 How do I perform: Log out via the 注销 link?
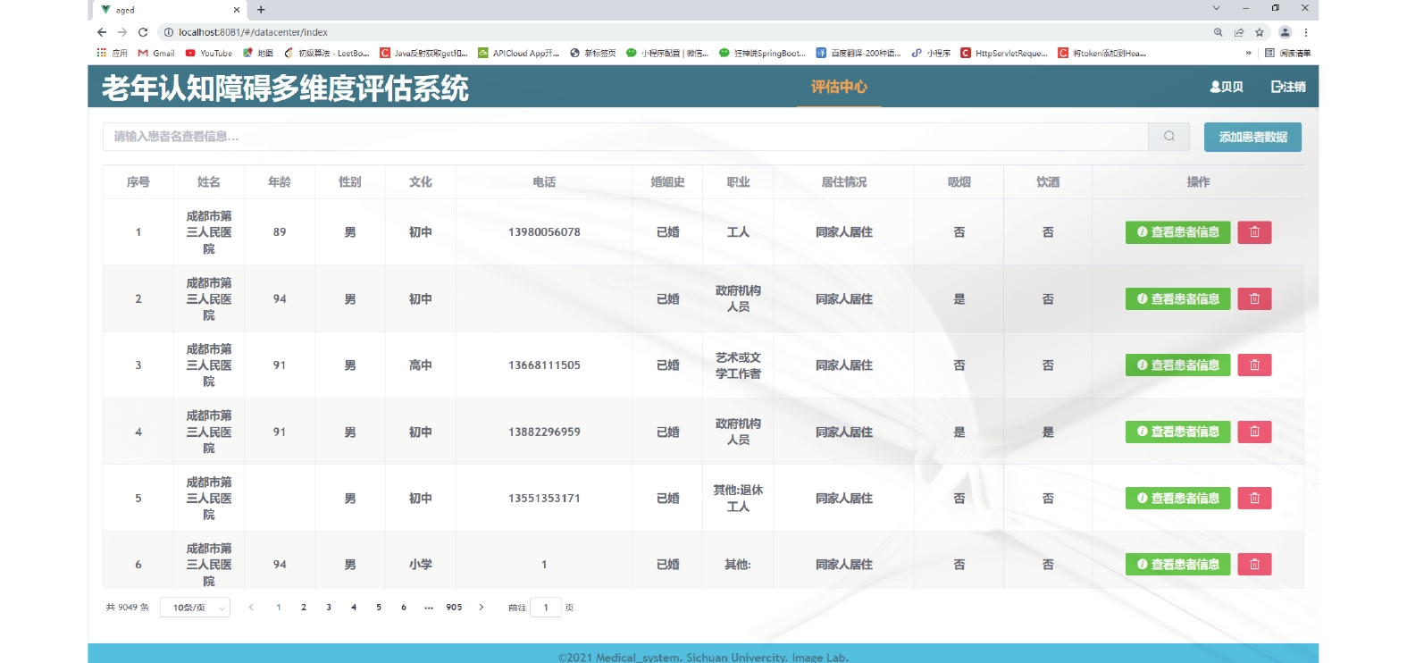tap(1288, 87)
